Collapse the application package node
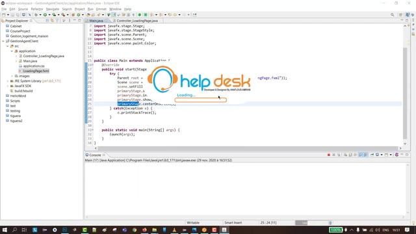 12,51
